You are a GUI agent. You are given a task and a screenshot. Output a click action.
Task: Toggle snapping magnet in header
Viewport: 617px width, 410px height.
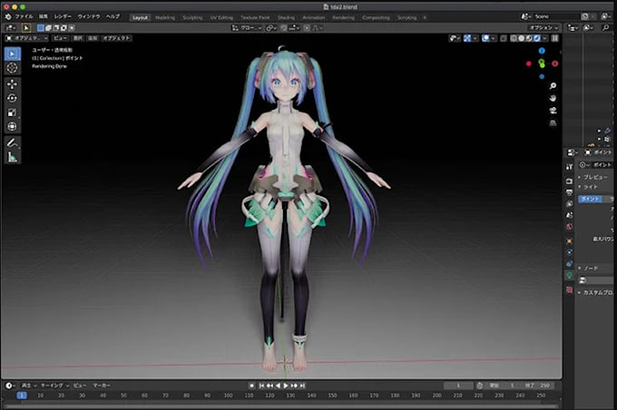click(x=284, y=28)
